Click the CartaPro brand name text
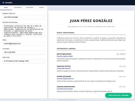This screenshot has height=101, width=135. (x=8, y=3)
